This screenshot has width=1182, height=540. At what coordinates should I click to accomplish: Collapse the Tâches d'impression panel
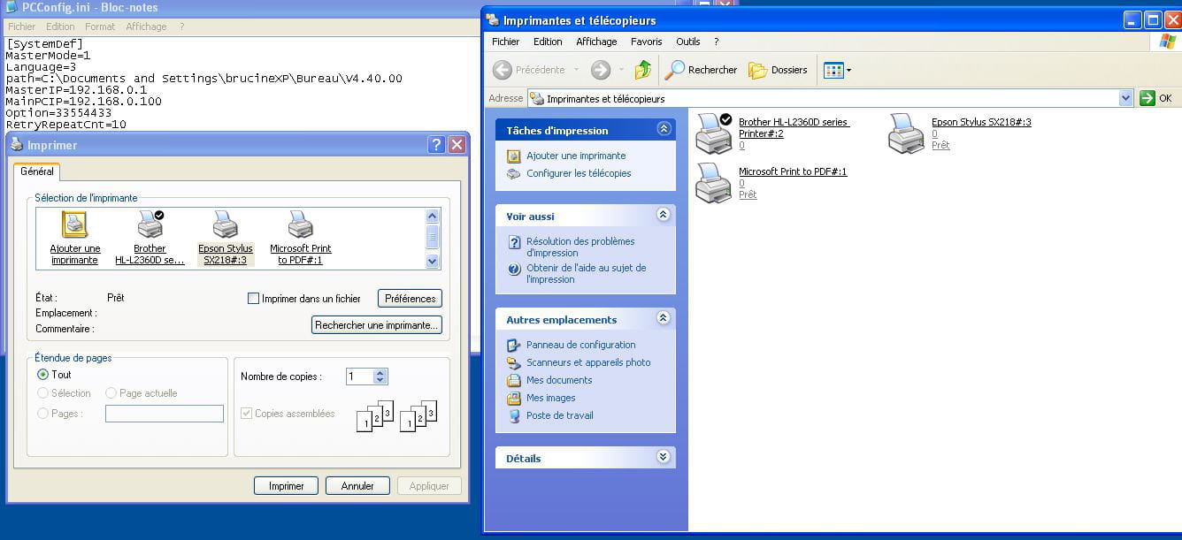tap(664, 129)
